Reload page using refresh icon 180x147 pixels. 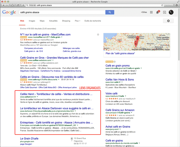tap(162, 5)
